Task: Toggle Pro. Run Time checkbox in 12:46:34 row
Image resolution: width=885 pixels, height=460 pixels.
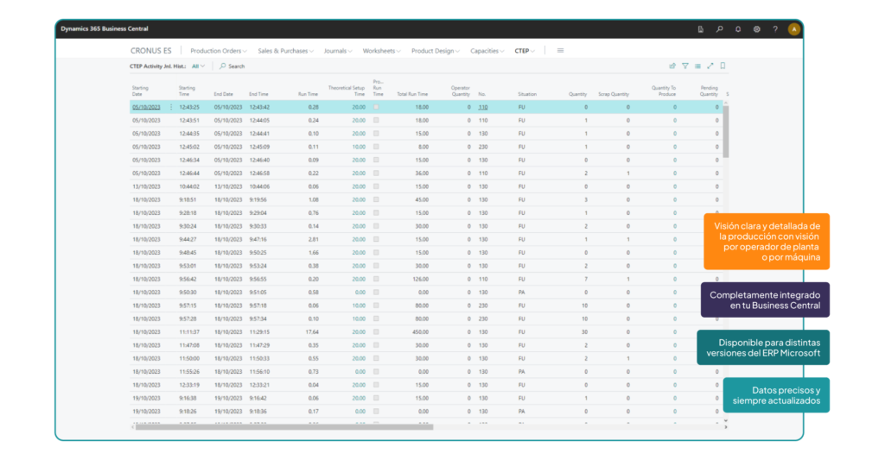Action: (376, 161)
